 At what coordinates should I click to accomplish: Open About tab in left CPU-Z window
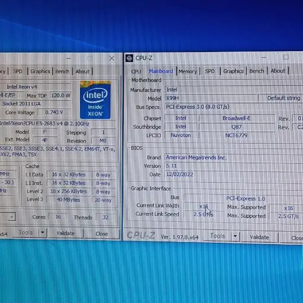82,71
